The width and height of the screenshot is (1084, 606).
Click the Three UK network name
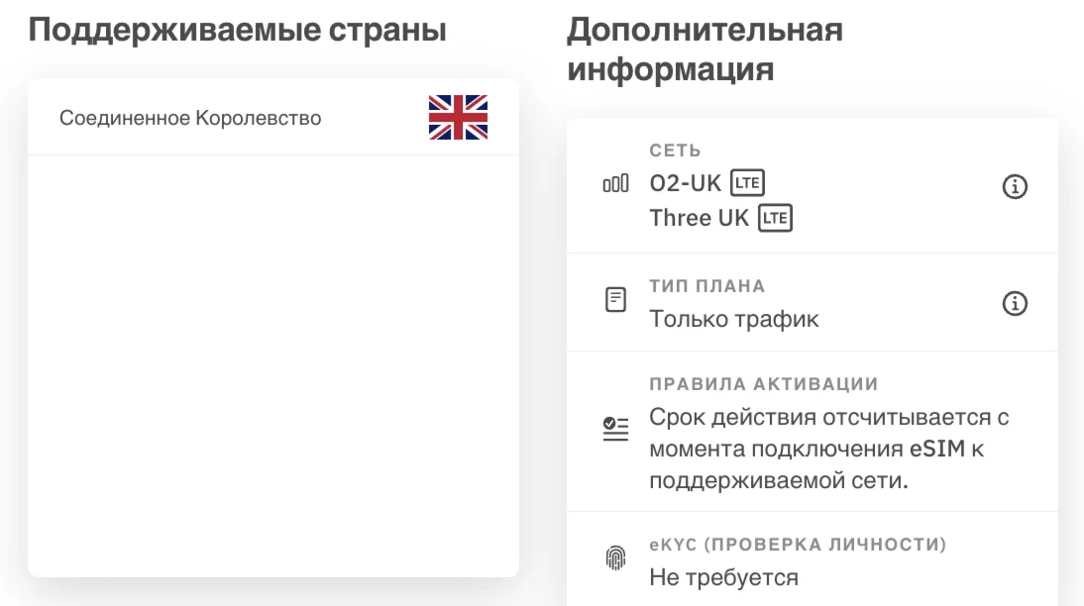[699, 218]
